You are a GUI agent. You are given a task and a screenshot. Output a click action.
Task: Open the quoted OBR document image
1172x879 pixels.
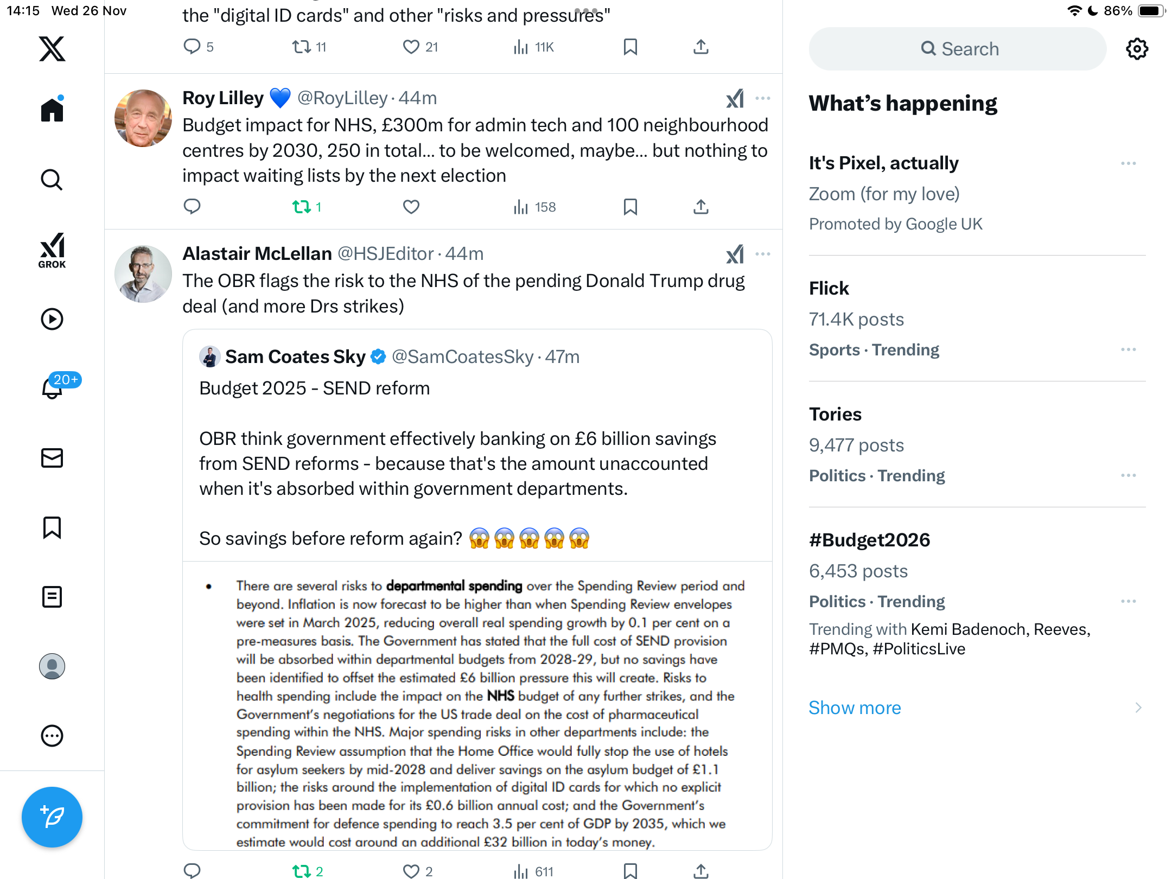coord(477,705)
